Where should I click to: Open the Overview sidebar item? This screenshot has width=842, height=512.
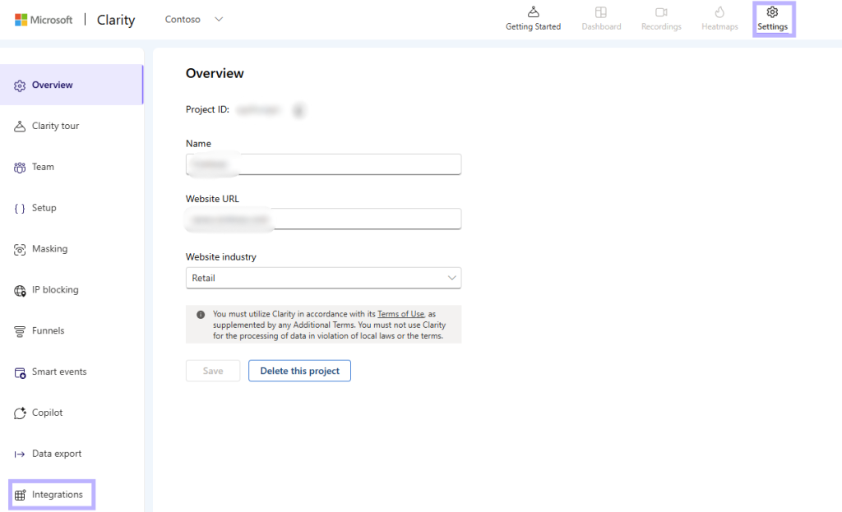72,85
